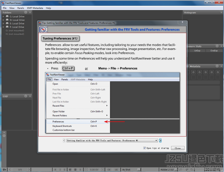
Task: Open the XMP Metadata menu
Action: pyautogui.click(x=35, y=8)
